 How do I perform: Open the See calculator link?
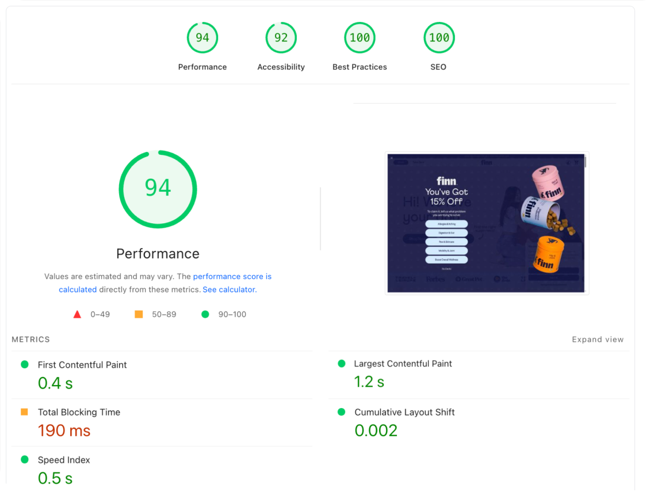tap(229, 289)
